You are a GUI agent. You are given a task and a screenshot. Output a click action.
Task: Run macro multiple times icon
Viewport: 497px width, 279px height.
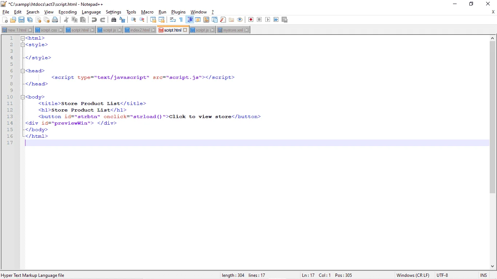[276, 20]
